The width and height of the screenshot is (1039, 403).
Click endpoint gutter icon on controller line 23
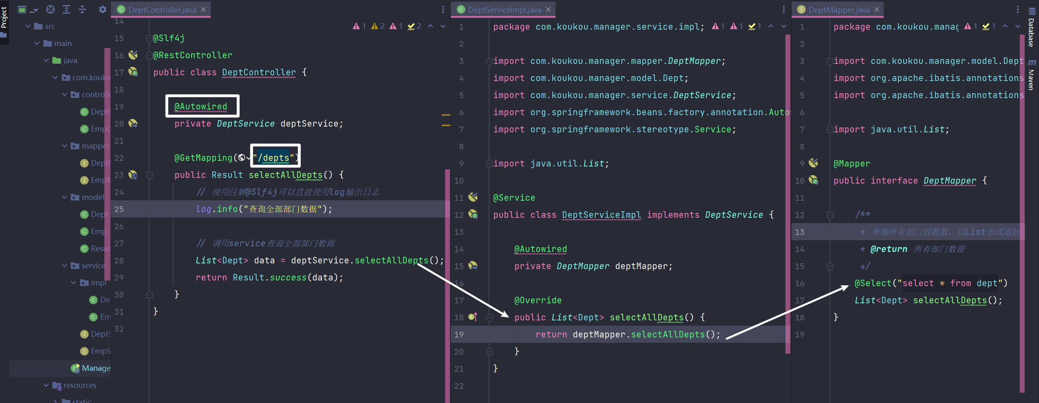coord(133,175)
